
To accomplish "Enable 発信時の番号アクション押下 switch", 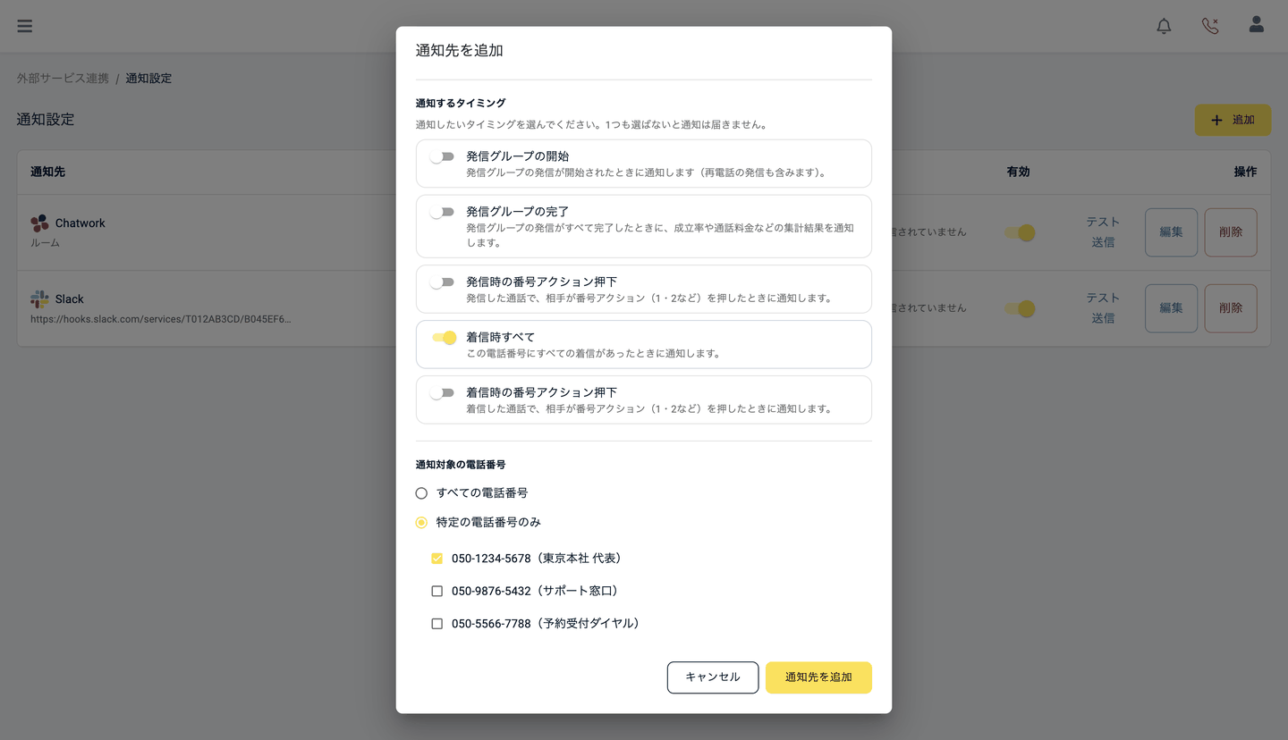I will click(x=442, y=282).
